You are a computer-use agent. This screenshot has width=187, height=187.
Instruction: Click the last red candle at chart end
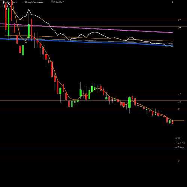[x=172, y=122]
